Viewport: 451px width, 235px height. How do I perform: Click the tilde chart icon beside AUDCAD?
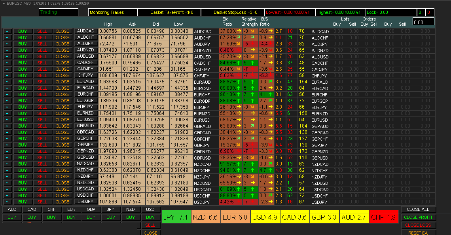point(8,31)
